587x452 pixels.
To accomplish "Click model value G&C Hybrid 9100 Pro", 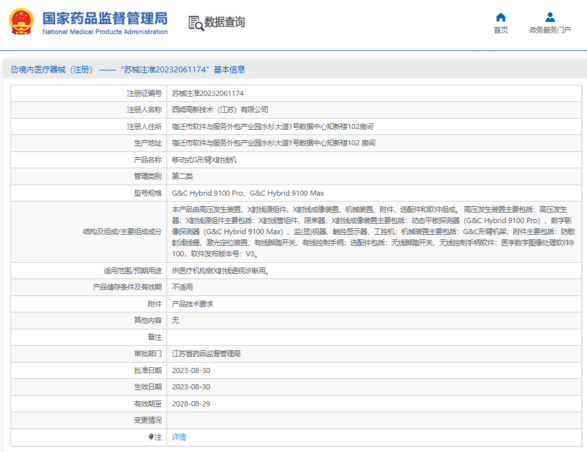I will coord(208,193).
